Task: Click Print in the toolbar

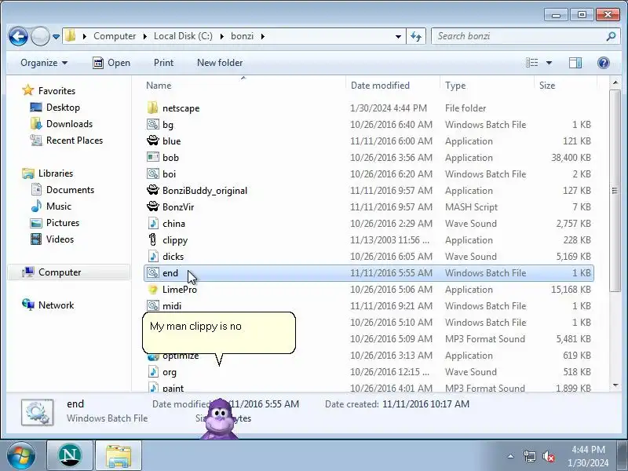Action: [164, 63]
